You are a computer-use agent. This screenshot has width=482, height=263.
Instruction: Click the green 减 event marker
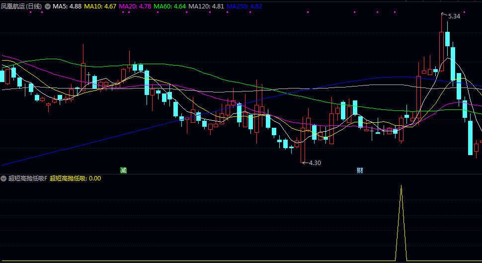click(x=123, y=171)
